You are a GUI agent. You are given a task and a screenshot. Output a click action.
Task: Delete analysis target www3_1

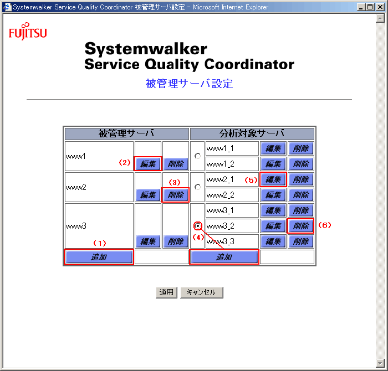[x=300, y=210]
